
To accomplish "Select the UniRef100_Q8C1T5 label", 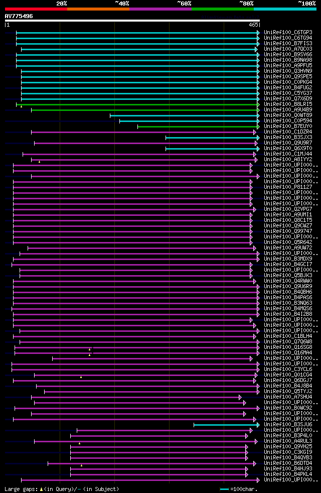I will pyautogui.click(x=288, y=220).
